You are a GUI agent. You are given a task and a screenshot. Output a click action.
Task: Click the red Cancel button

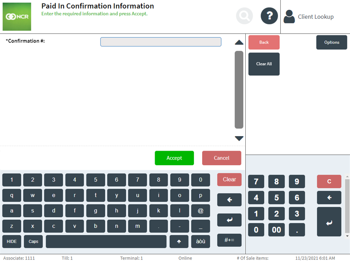pyautogui.click(x=221, y=158)
